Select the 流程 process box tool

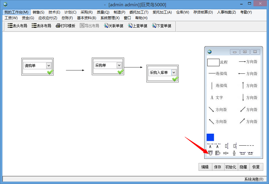point(213,62)
